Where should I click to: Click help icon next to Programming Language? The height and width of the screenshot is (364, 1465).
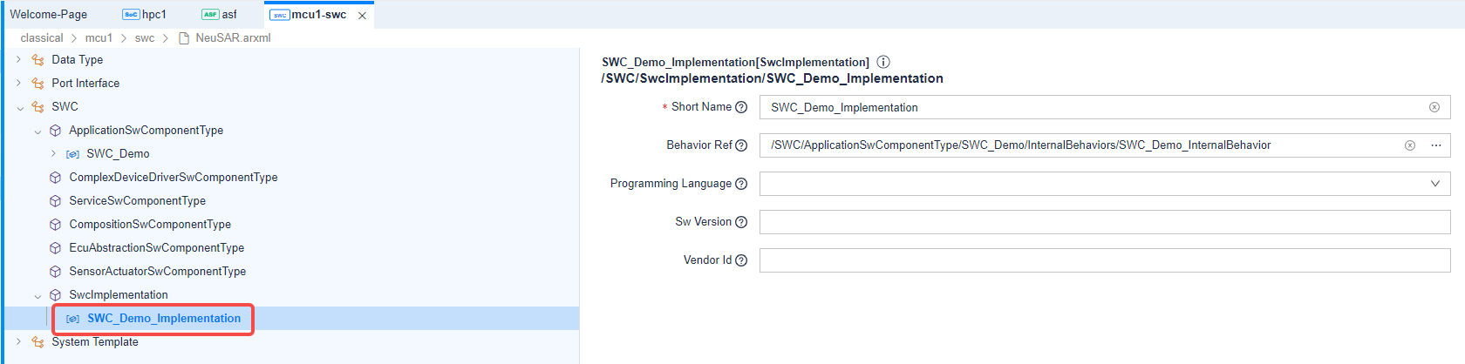(741, 184)
